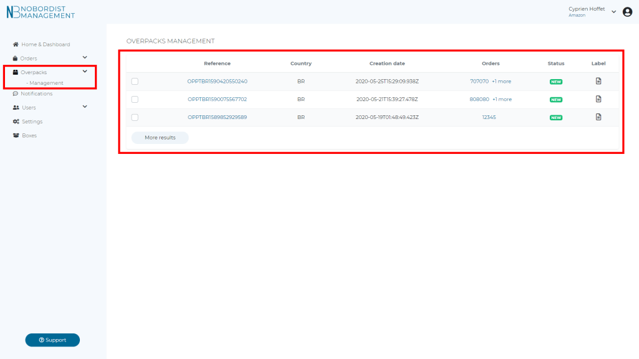Open the Cyprien Hoffet account dropdown

click(613, 12)
